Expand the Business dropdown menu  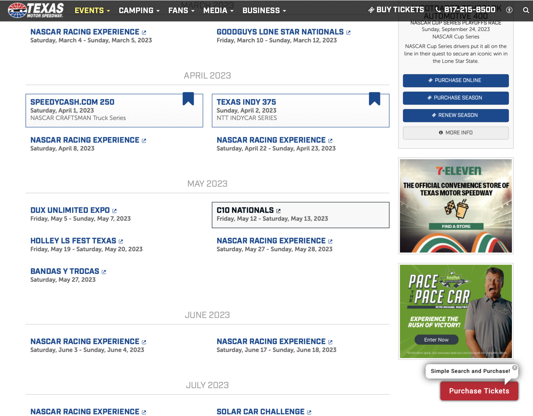coord(265,10)
